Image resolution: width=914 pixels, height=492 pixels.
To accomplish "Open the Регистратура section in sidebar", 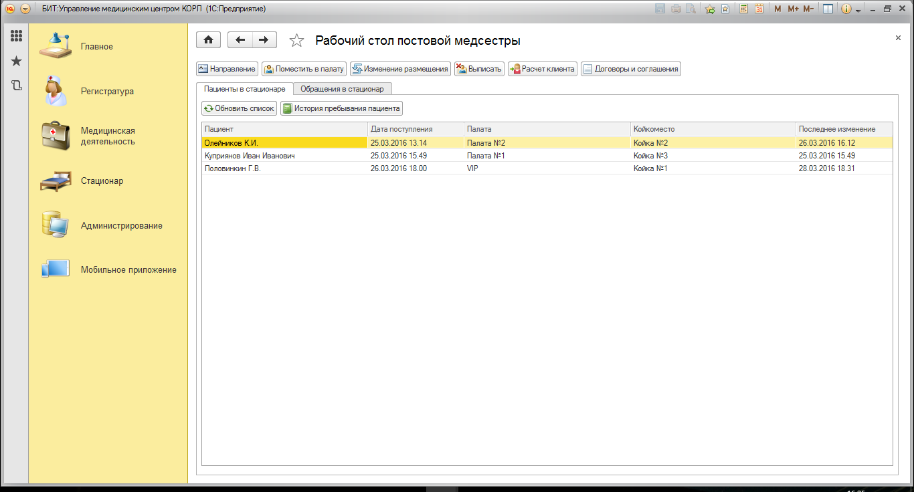I will [107, 92].
